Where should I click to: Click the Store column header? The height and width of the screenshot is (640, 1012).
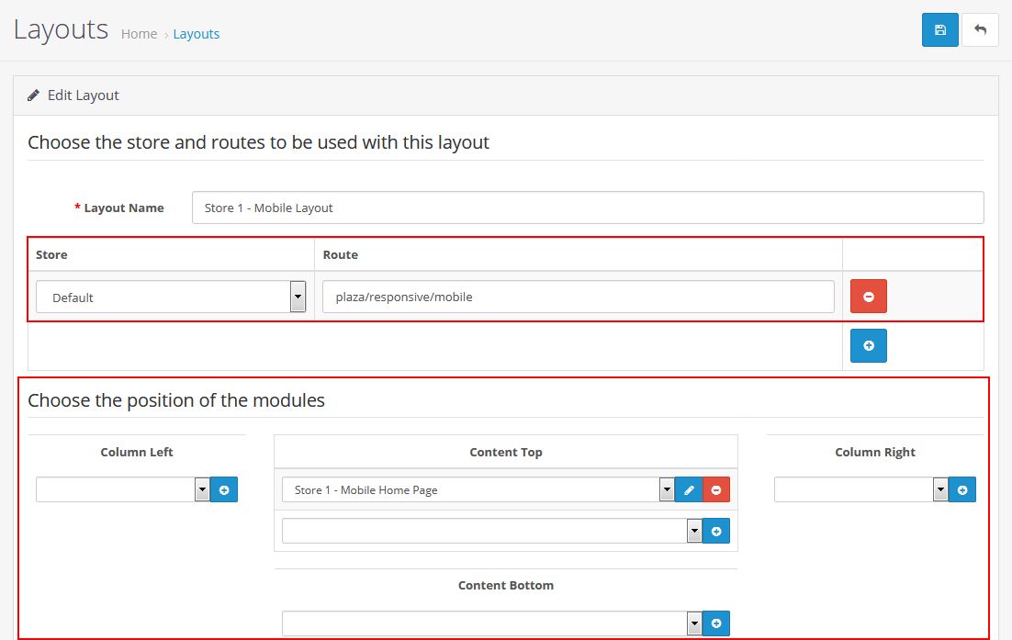tap(51, 255)
